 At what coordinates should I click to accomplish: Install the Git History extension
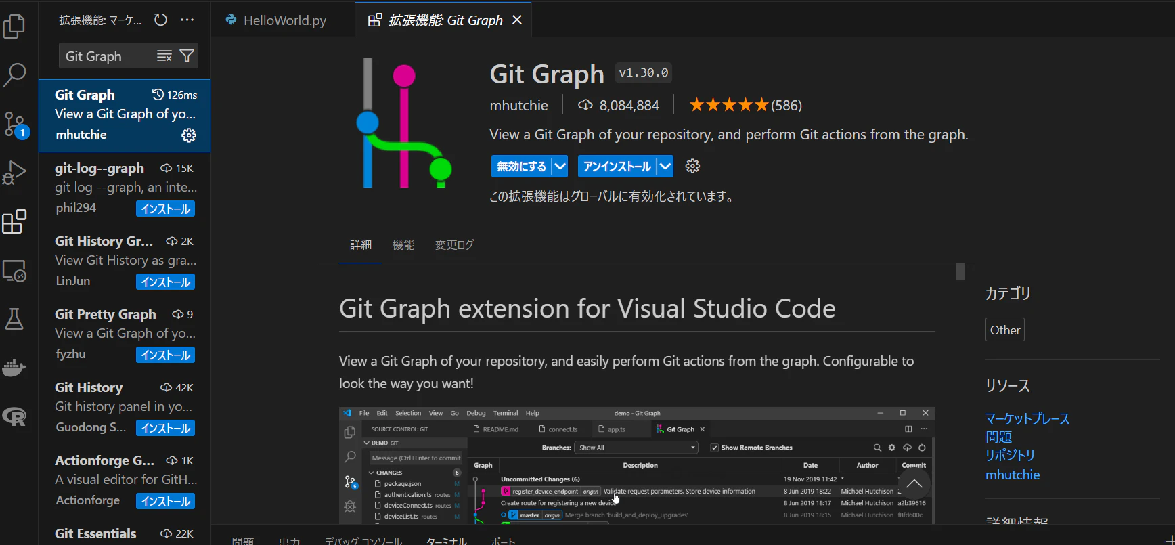click(x=166, y=429)
